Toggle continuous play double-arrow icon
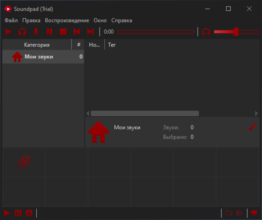This screenshot has height=220, width=262. [240, 213]
